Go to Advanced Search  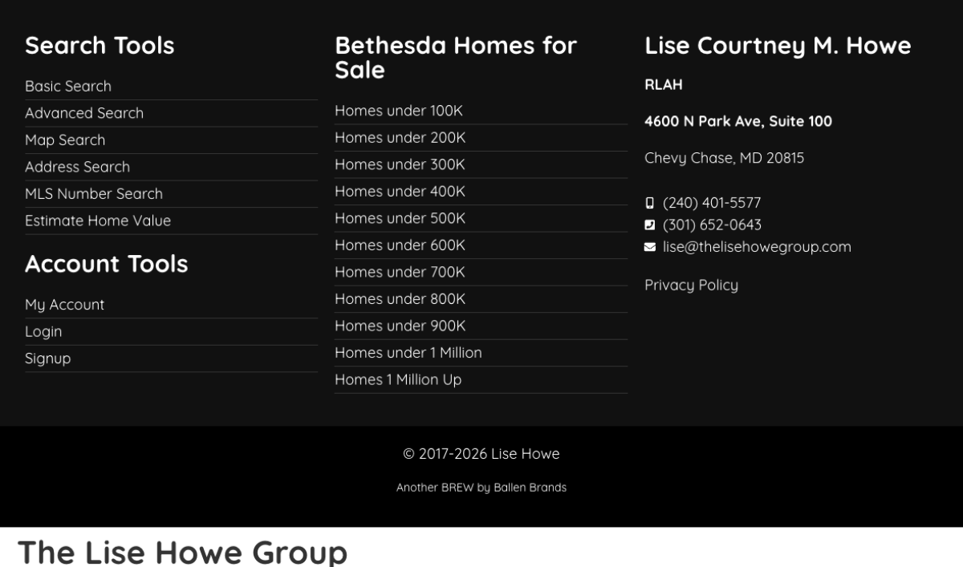(x=84, y=113)
